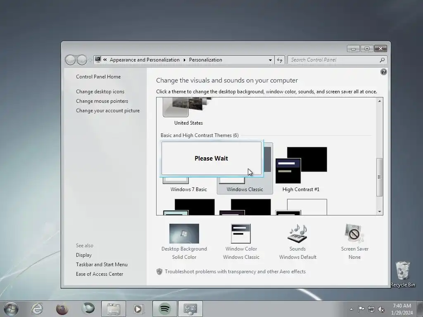Open Personalization help question mark
The height and width of the screenshot is (317, 423).
[x=383, y=72]
